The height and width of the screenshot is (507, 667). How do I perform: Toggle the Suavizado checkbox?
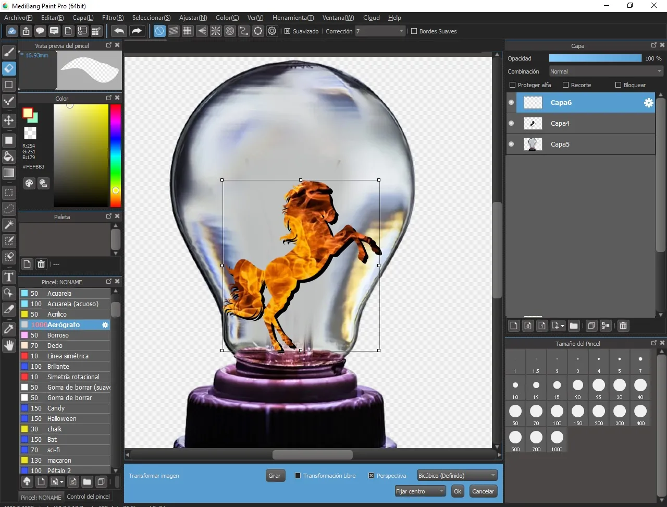tap(287, 31)
